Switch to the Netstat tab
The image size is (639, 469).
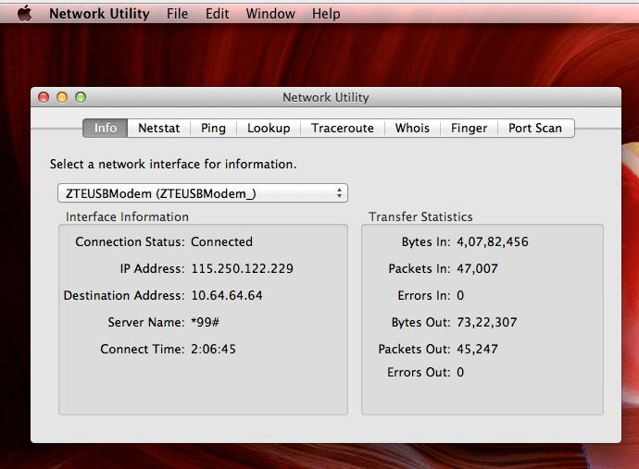[x=159, y=129]
